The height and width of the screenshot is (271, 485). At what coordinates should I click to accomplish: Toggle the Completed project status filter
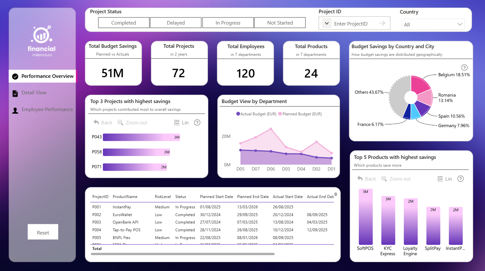(x=124, y=23)
